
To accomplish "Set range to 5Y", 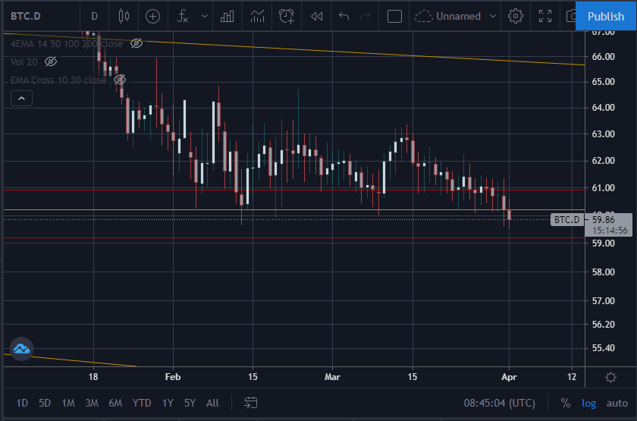I will pos(190,403).
